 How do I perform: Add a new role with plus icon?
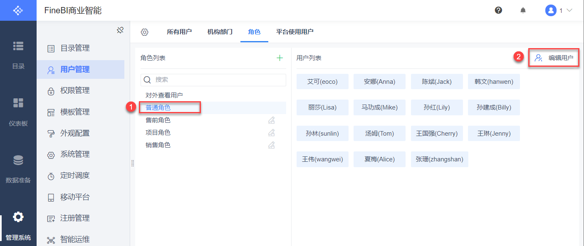[280, 58]
